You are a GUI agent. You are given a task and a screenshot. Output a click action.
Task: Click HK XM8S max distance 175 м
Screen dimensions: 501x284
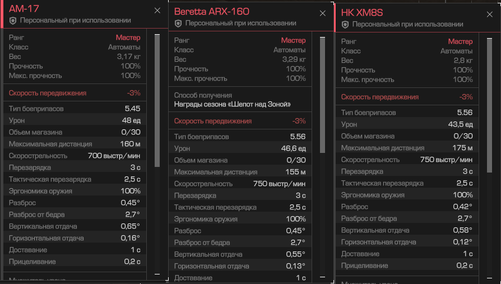pyautogui.click(x=462, y=148)
